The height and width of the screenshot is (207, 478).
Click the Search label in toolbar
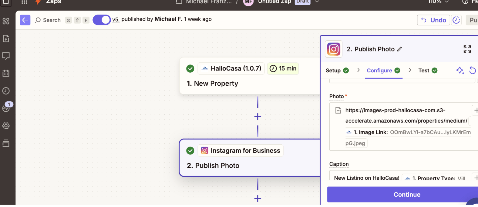click(x=52, y=20)
